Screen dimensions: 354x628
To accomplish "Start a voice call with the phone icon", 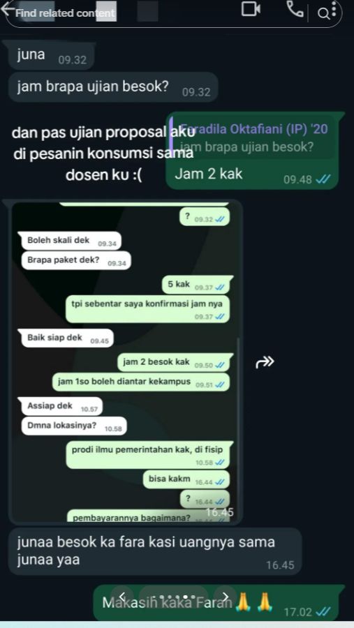I will point(295,9).
